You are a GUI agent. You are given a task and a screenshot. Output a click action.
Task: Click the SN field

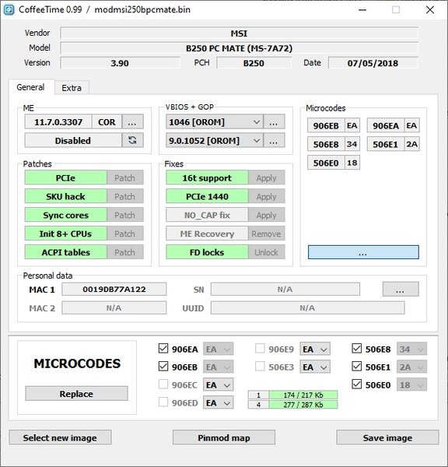pos(285,290)
